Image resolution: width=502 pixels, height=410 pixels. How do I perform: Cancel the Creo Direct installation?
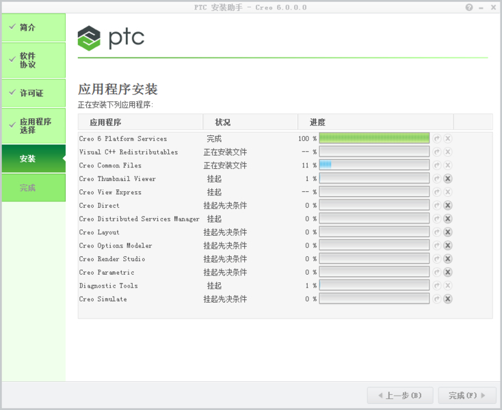pyautogui.click(x=448, y=205)
